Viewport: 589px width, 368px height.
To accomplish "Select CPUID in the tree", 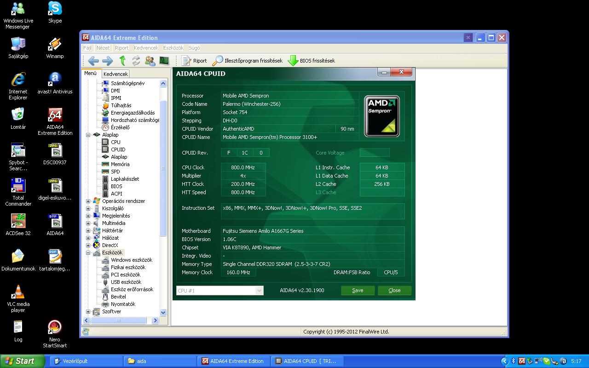I will pos(118,149).
